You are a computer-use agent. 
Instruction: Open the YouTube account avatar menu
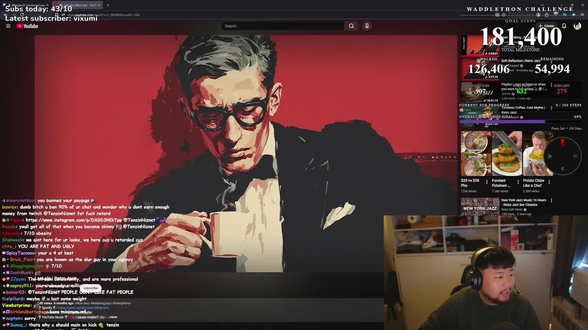point(577,26)
